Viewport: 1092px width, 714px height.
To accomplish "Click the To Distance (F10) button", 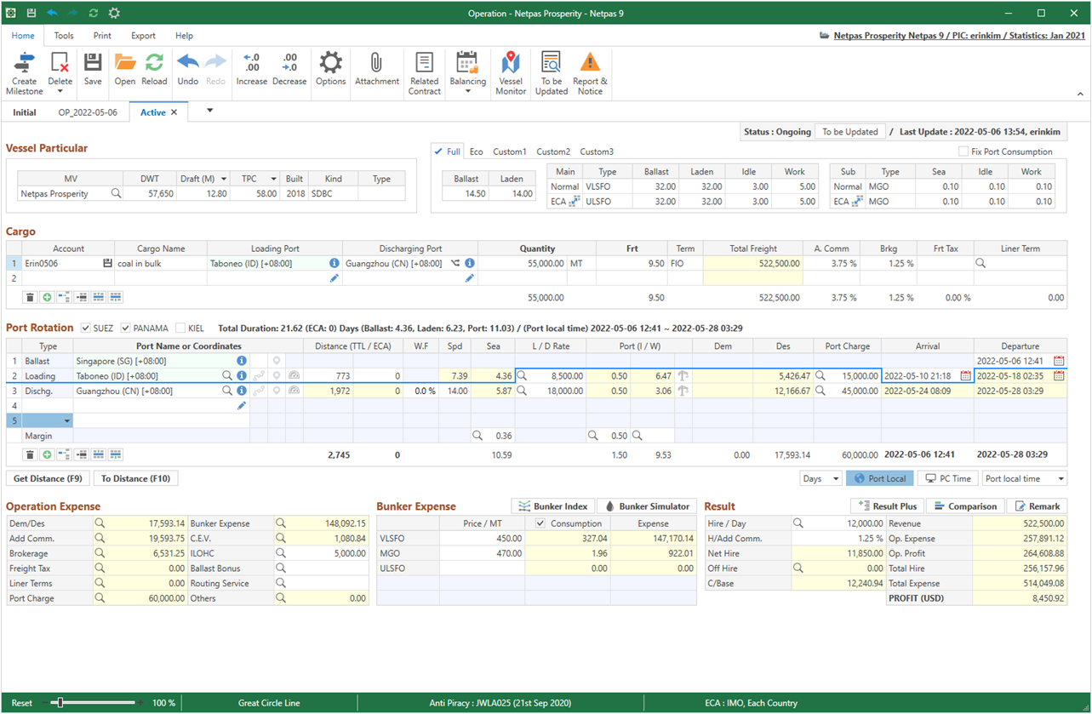I will click(136, 478).
